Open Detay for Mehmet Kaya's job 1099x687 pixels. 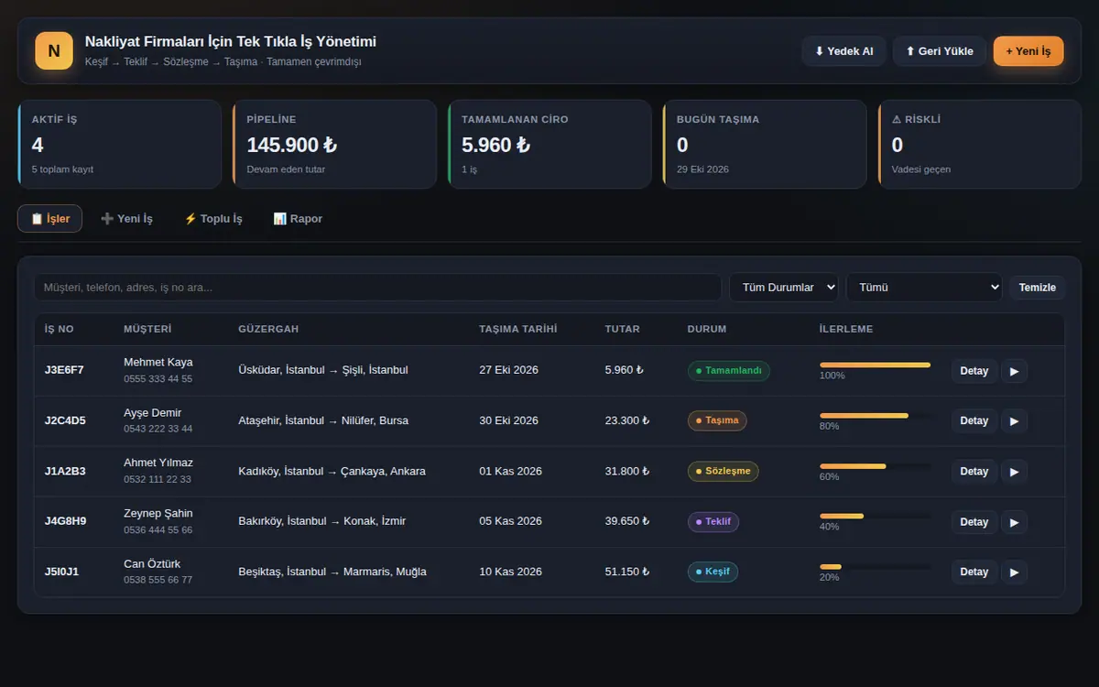(974, 371)
